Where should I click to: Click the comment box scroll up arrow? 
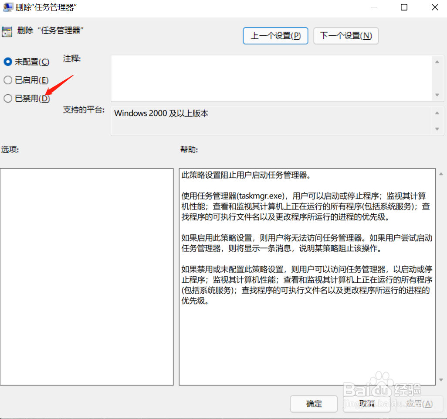pyautogui.click(x=437, y=62)
